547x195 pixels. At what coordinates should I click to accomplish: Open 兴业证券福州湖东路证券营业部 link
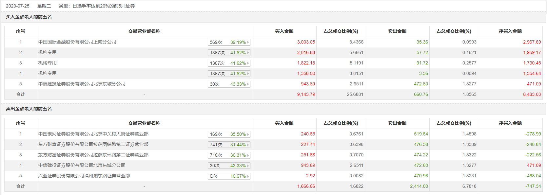[84, 176]
